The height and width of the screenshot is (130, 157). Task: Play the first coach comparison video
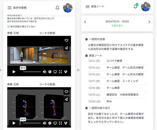pyautogui.click(x=14, y=72)
